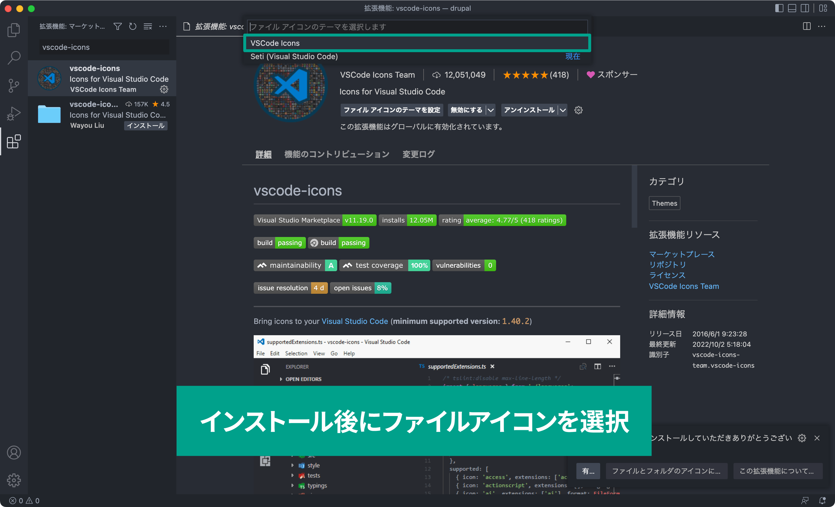Click the 無効にする button

[466, 110]
